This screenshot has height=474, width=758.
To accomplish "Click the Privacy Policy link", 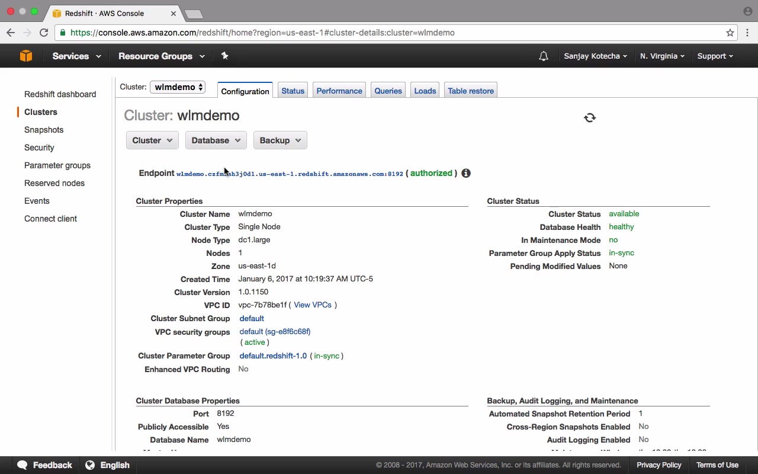I will [659, 465].
